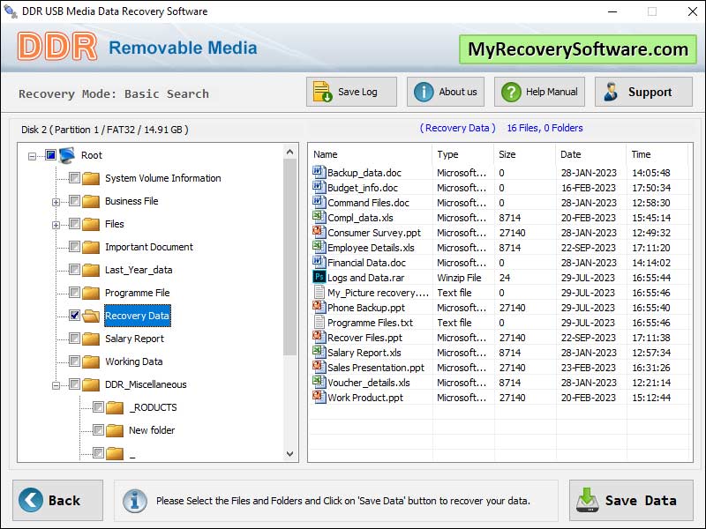
Task: Enable the Working Data folder checkbox
Action: pyautogui.click(x=73, y=361)
